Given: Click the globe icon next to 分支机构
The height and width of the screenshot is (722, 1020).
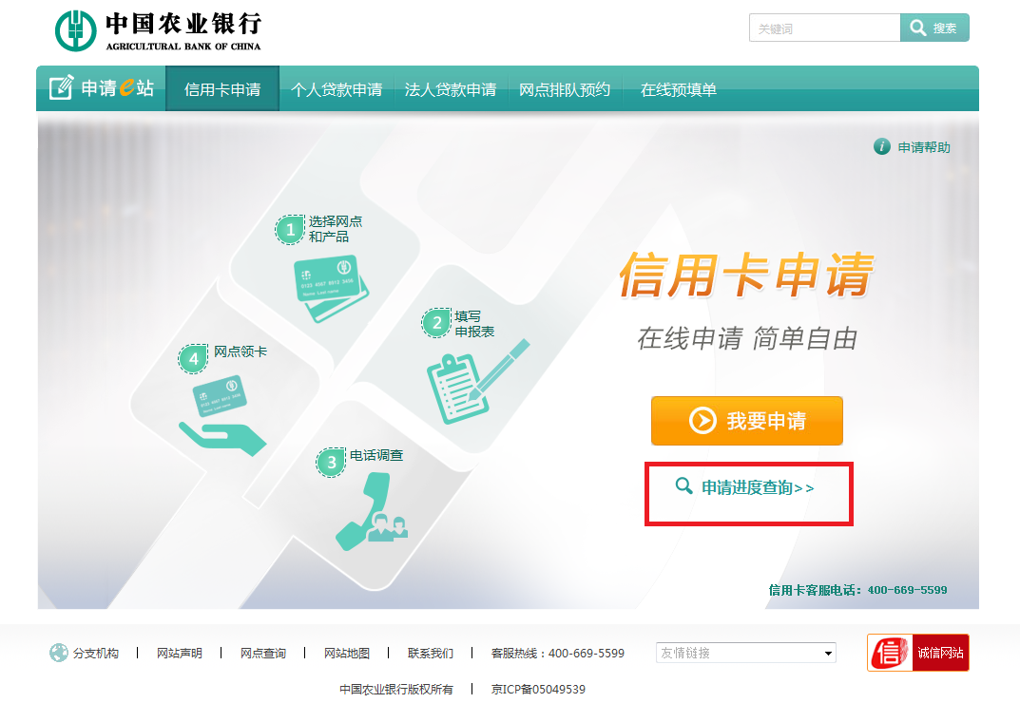Looking at the screenshot, I should [59, 653].
